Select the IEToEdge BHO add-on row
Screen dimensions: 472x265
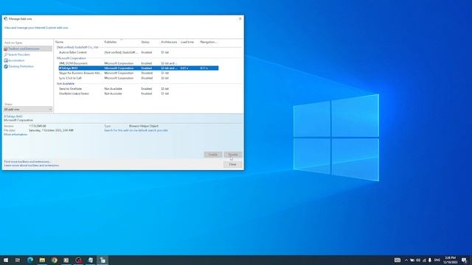(139, 68)
